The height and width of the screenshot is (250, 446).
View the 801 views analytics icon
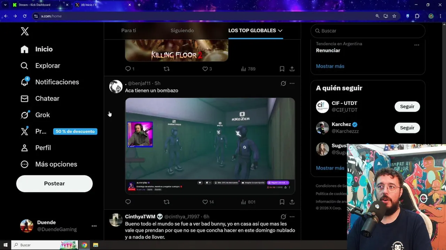pyautogui.click(x=244, y=202)
